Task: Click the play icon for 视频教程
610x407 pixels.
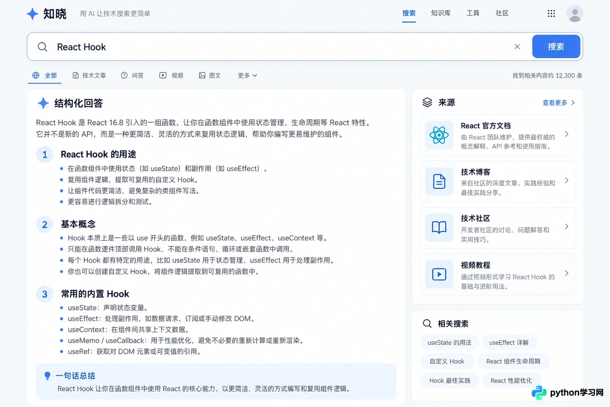Action: point(439,274)
